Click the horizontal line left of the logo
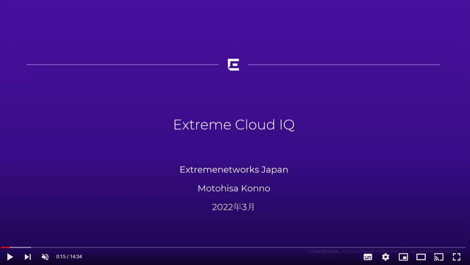The height and width of the screenshot is (265, 470). (122, 64)
